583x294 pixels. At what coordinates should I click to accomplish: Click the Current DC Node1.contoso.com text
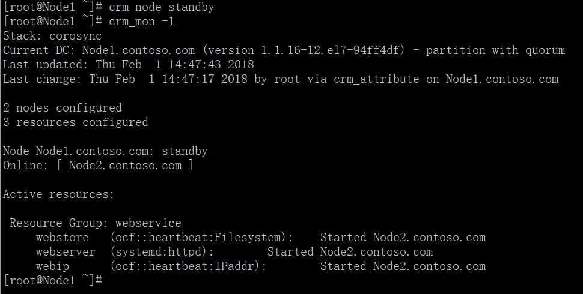click(138, 50)
